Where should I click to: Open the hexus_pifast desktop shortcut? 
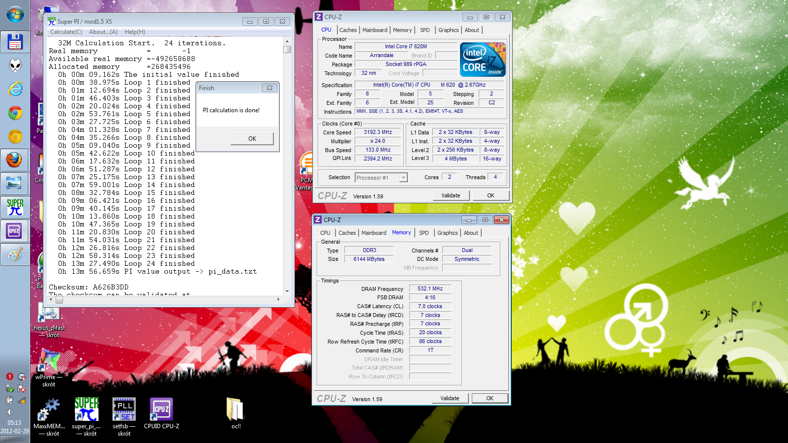point(49,320)
